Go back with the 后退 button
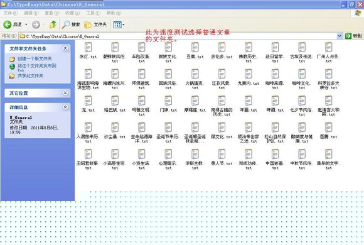 (13, 24)
